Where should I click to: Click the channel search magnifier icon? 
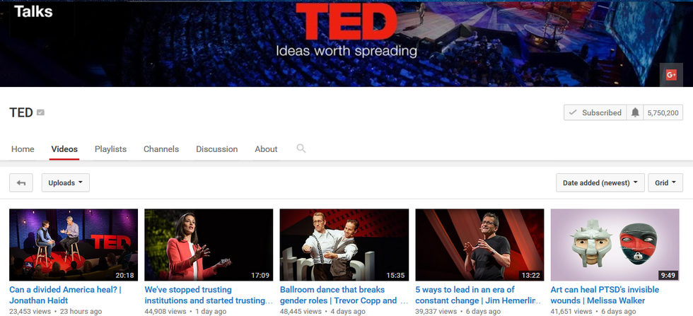tap(301, 148)
